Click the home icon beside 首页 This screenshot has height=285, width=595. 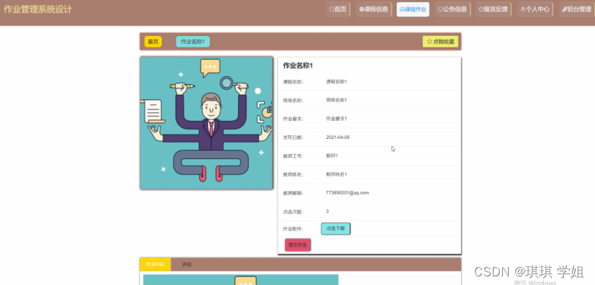click(x=331, y=9)
